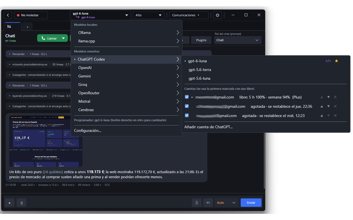Open the emoji picker smiley button
Viewport: 353px width, 220px height.
[21, 203]
